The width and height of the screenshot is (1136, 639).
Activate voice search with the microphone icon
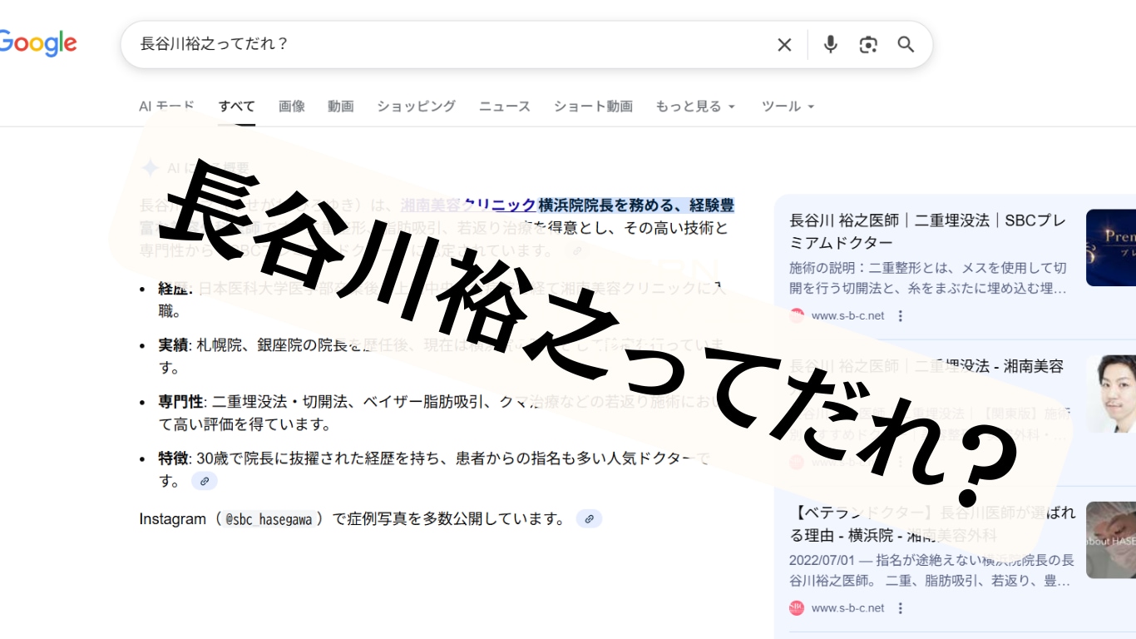(830, 44)
